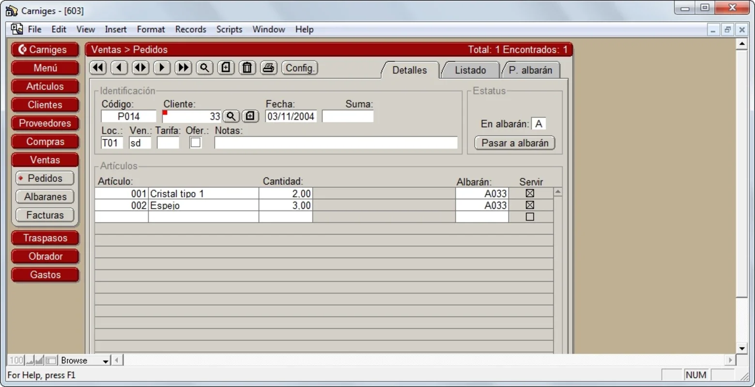Open the Menú section
Viewport: 755px width, 387px height.
point(45,68)
